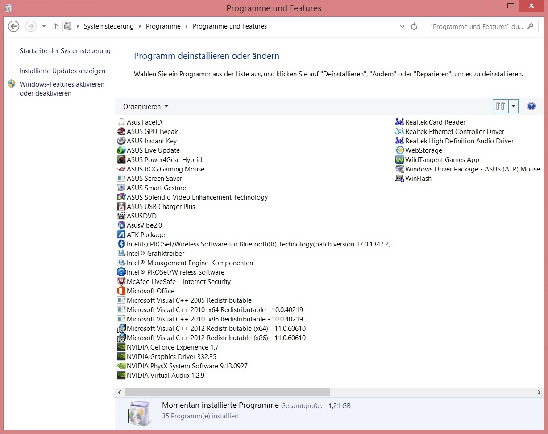
Task: Open the view options dropdown arrow
Action: (513, 106)
